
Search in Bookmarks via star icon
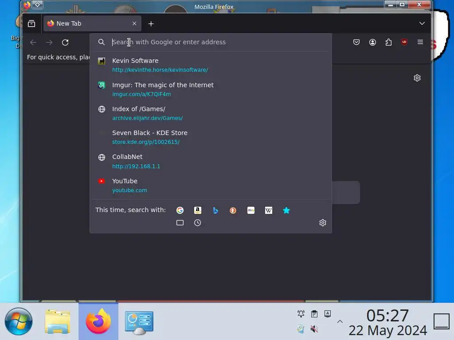tap(286, 210)
